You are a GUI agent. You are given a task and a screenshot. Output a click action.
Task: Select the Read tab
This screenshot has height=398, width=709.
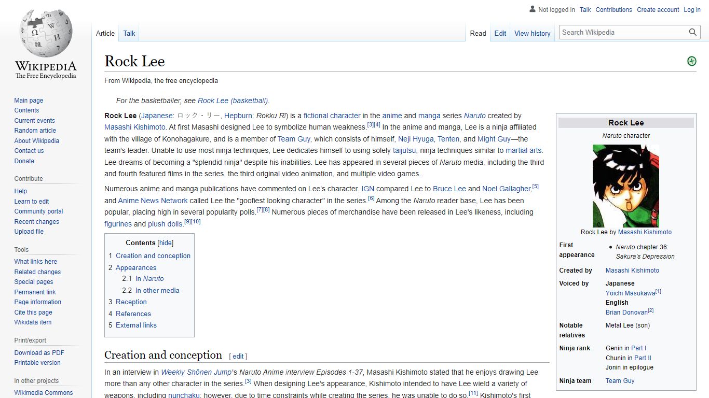(x=478, y=33)
